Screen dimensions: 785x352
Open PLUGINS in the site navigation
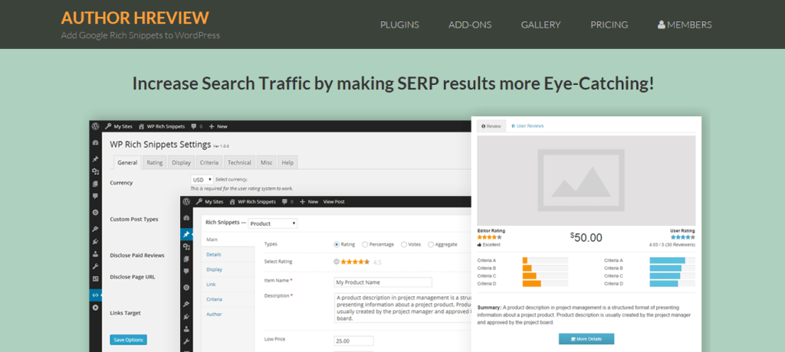399,24
